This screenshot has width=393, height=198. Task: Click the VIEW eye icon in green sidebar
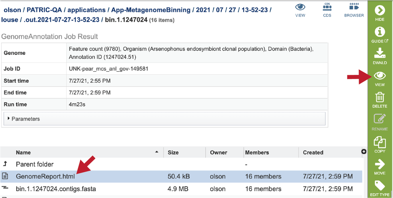pos(380,75)
